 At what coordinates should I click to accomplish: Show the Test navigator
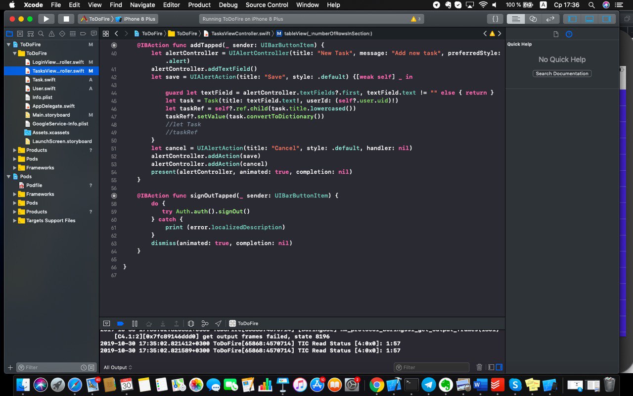tap(62, 34)
